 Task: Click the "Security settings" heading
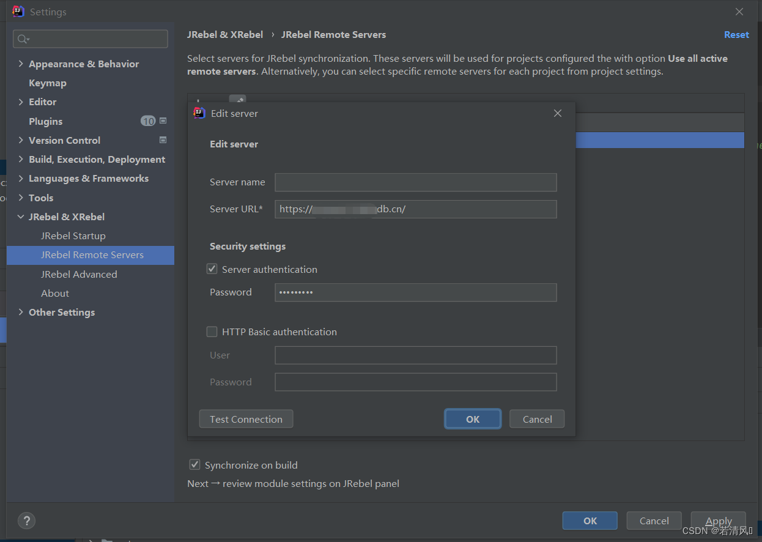248,247
